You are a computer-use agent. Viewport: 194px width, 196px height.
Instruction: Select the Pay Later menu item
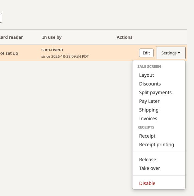point(159,101)
